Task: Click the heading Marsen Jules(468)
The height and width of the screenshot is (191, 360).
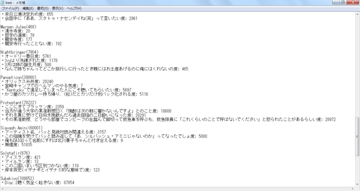Action: click(x=18, y=27)
